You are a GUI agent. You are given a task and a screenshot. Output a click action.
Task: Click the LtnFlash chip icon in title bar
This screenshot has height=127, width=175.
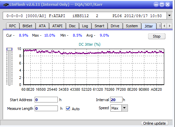tap(6, 5)
